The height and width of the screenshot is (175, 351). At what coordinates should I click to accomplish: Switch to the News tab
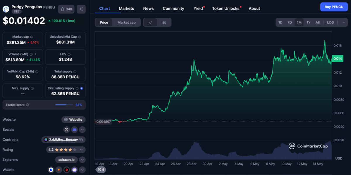coord(148,8)
